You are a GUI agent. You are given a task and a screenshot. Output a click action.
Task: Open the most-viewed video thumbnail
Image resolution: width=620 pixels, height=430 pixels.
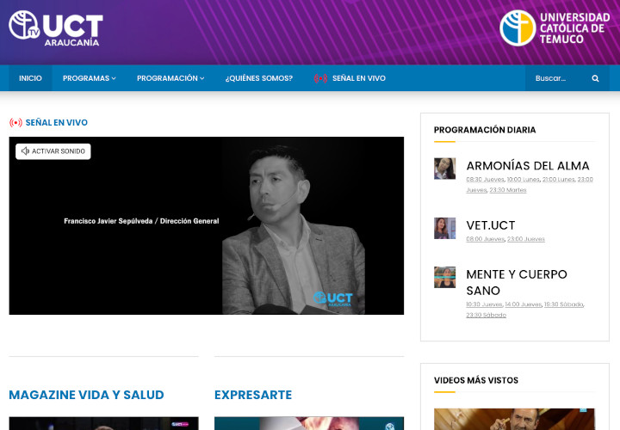[x=514, y=420]
